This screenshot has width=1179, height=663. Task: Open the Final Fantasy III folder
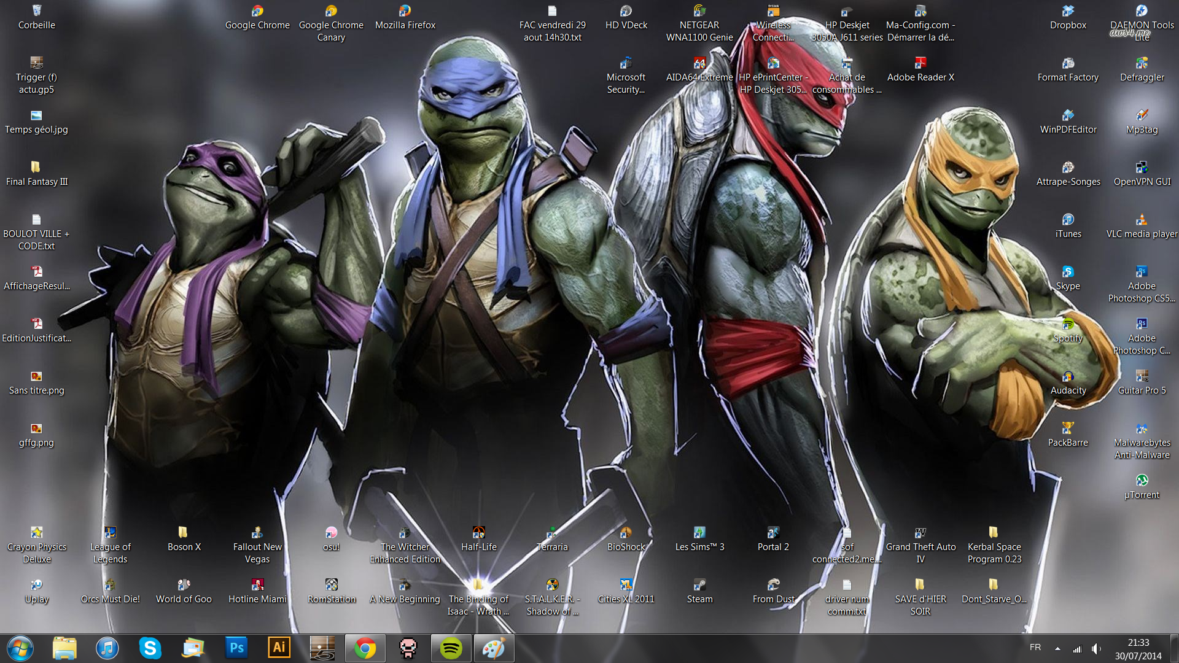click(36, 174)
